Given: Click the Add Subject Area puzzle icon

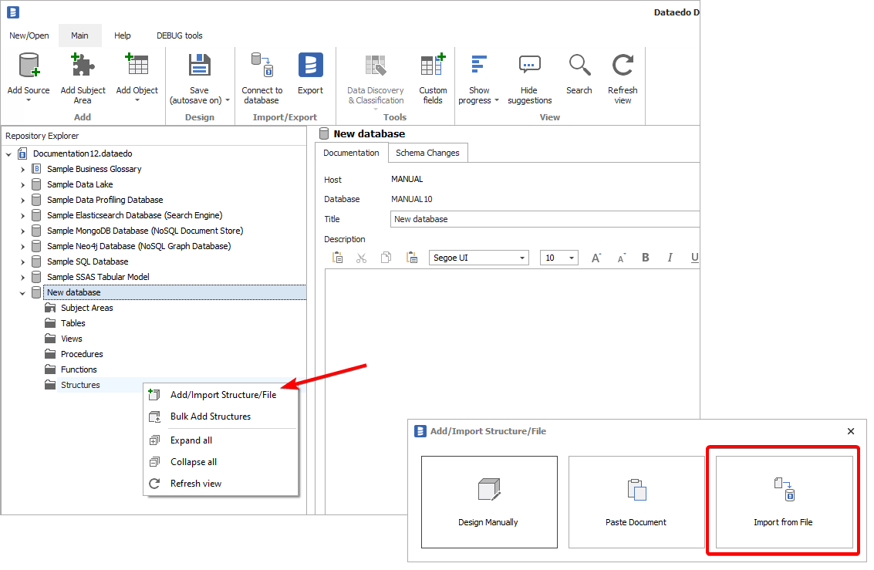Looking at the screenshot, I should point(83,66).
